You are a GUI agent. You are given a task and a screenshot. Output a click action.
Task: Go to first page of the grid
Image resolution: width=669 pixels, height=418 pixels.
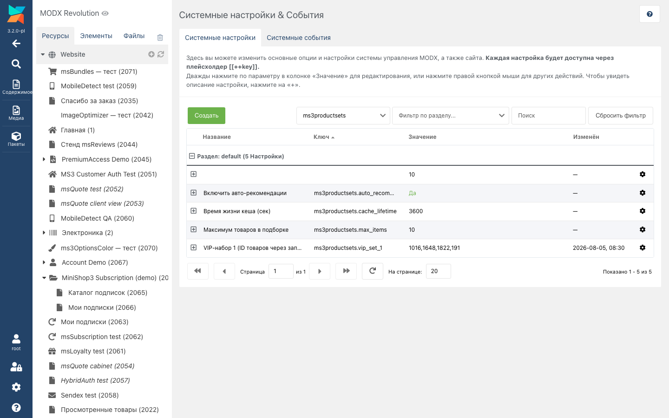click(198, 271)
